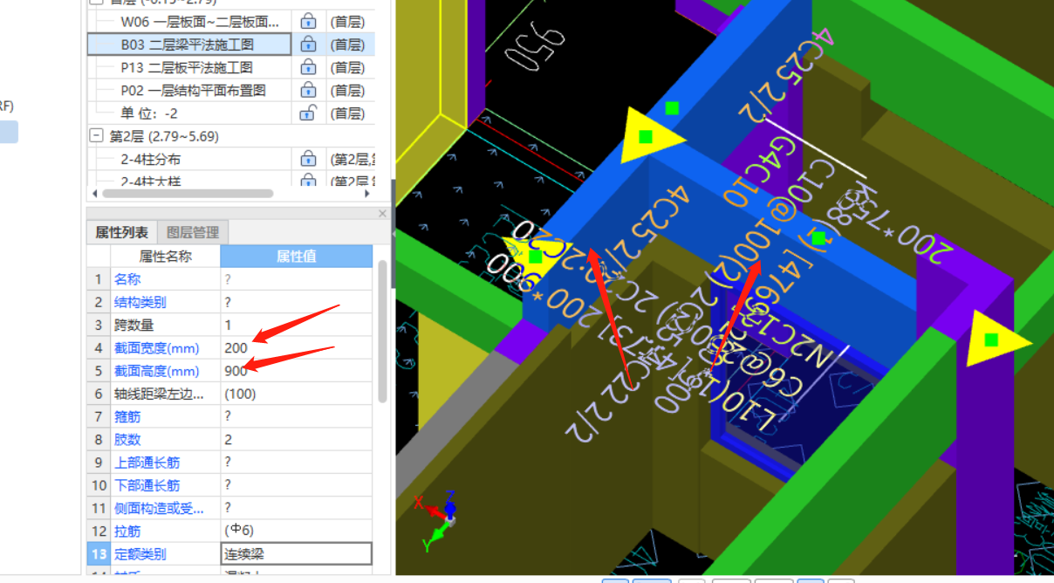Click row number 13 in property table
Image resolution: width=1054 pixels, height=583 pixels.
99,553
